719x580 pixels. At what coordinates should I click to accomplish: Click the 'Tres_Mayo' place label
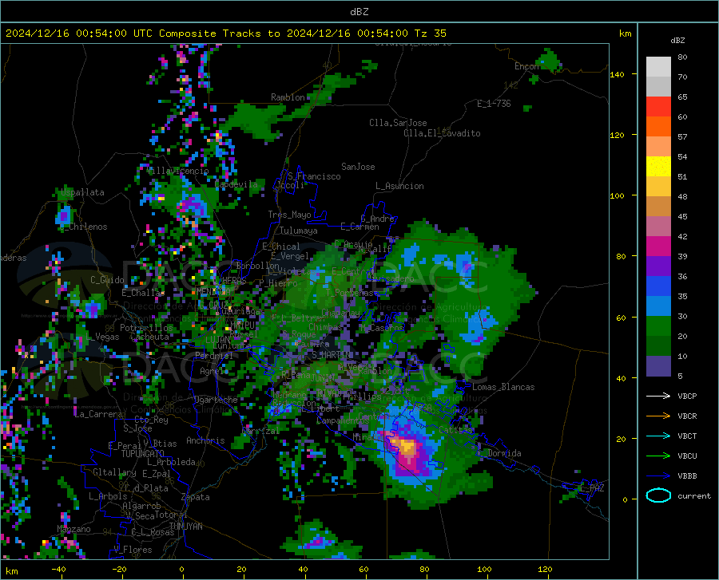coord(289,215)
